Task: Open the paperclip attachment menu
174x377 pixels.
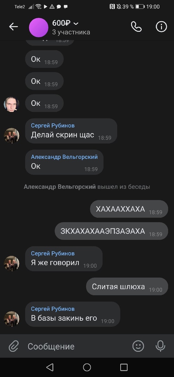Action: pyautogui.click(x=14, y=347)
